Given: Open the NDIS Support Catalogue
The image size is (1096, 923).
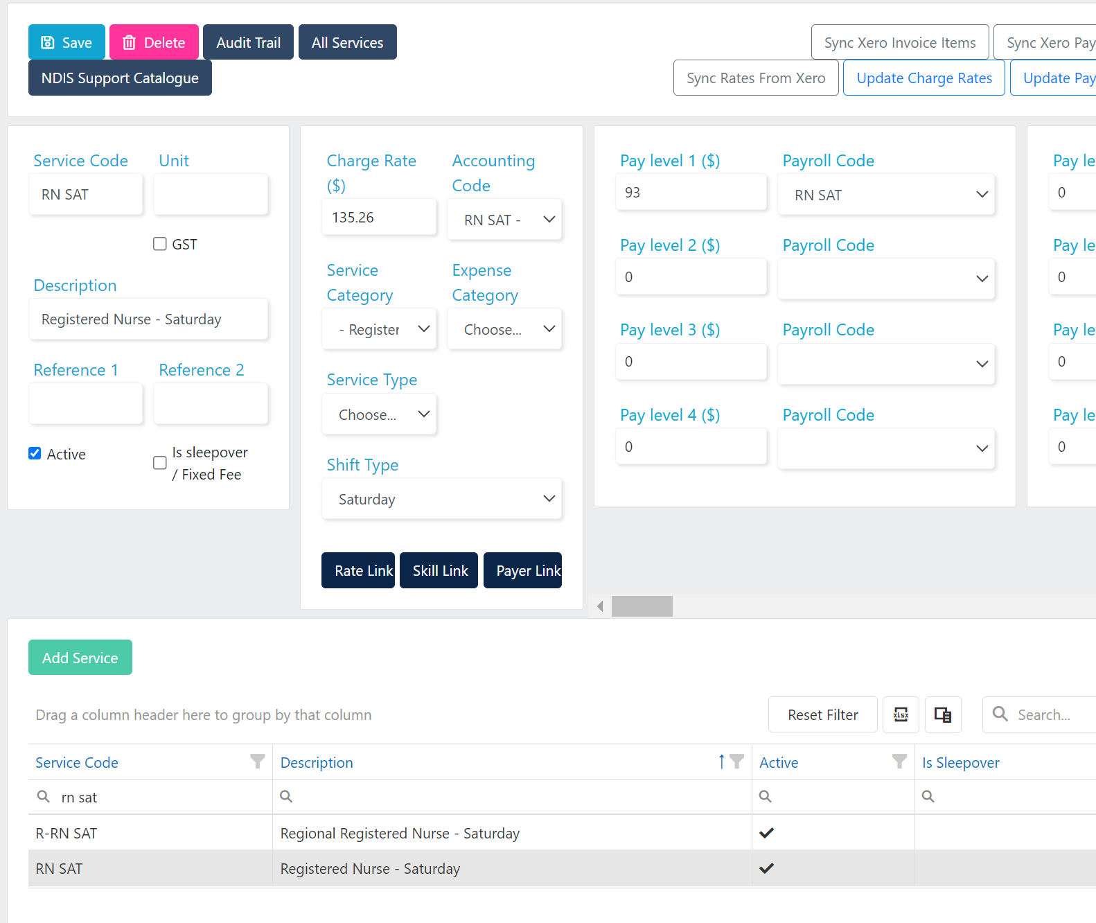Looking at the screenshot, I should click(120, 78).
